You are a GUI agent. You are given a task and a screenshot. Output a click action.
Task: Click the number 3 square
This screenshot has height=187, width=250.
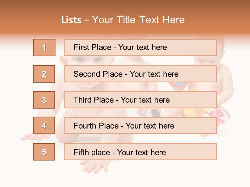click(44, 100)
